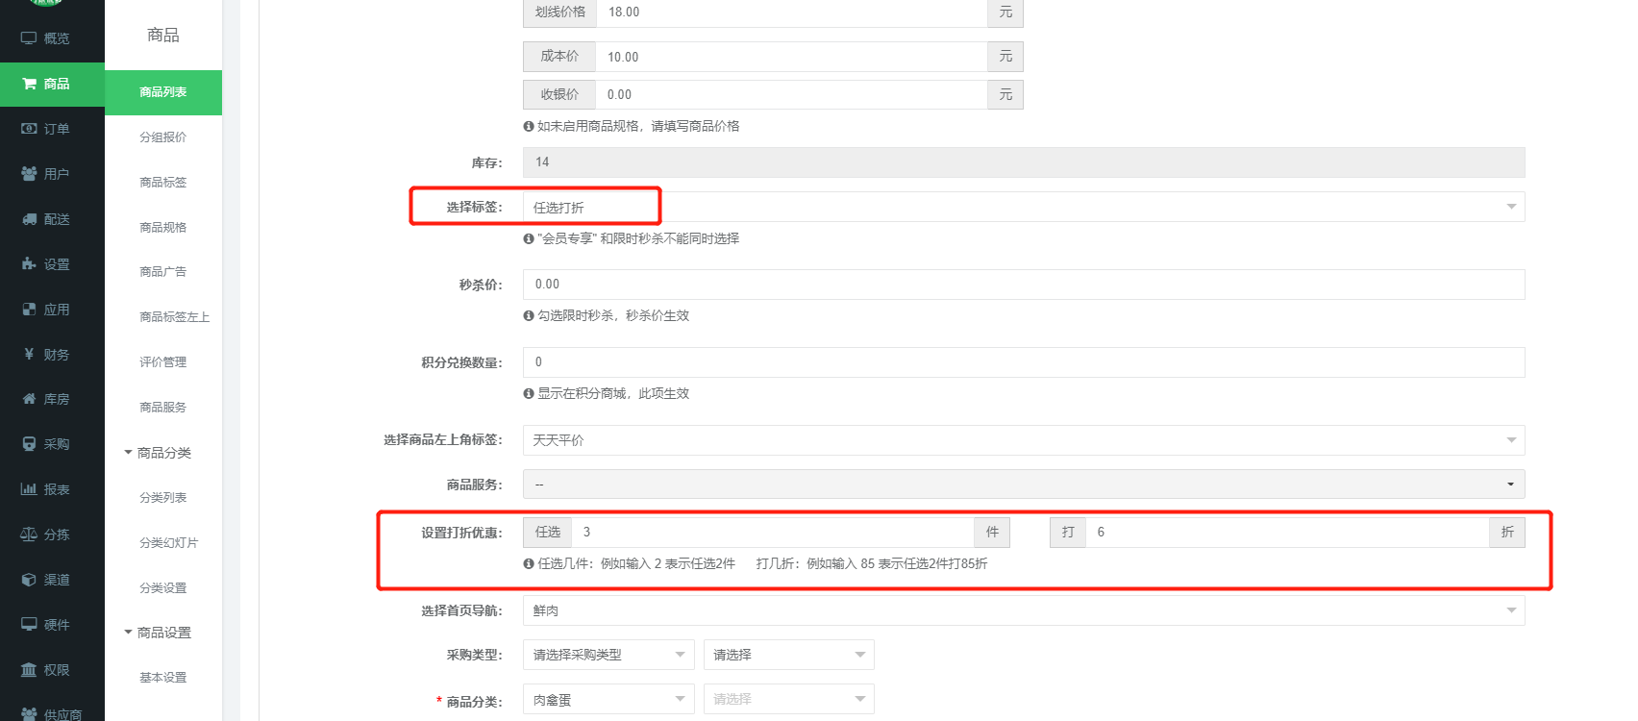Click the 用户 users group icon
Viewport: 1638px width, 721px height.
click(x=29, y=174)
